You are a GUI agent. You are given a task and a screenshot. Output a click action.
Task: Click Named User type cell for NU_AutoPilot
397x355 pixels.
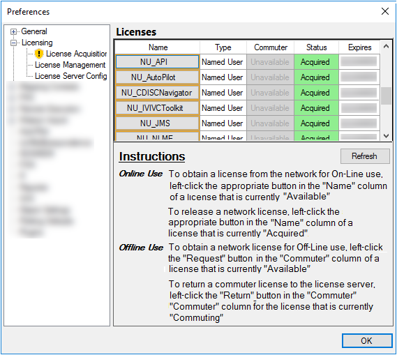(x=223, y=77)
